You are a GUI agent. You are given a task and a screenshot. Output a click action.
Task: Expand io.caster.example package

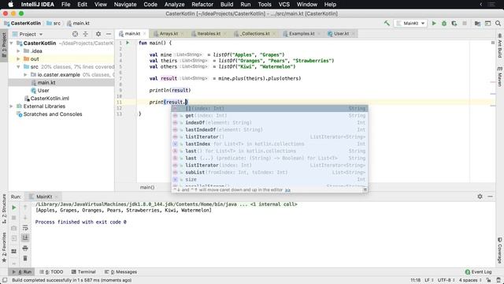pyautogui.click(x=25, y=75)
